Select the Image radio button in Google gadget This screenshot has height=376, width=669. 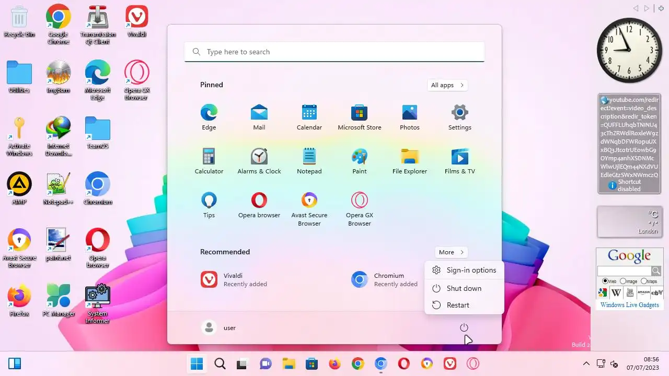(x=623, y=281)
